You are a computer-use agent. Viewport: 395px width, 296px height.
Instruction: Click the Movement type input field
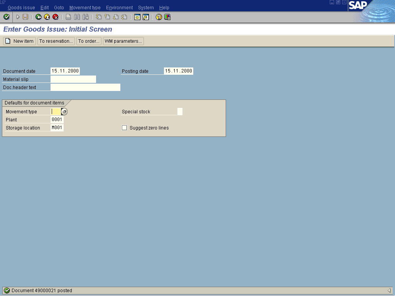pos(56,111)
